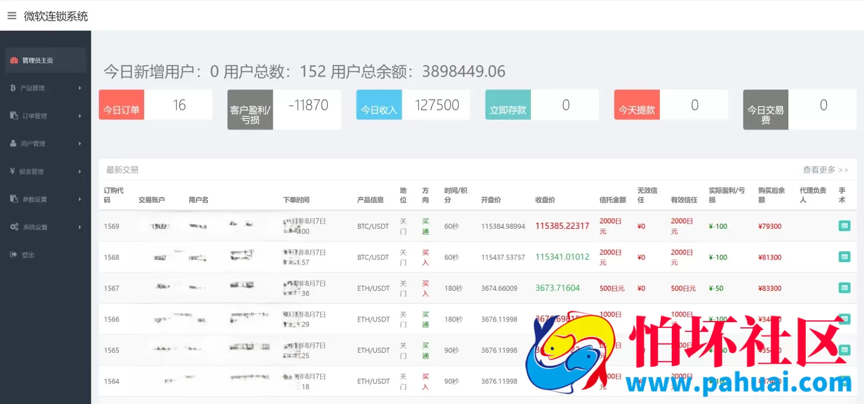864x404 pixels.
Task: Click the 127500 income value
Action: click(x=436, y=105)
